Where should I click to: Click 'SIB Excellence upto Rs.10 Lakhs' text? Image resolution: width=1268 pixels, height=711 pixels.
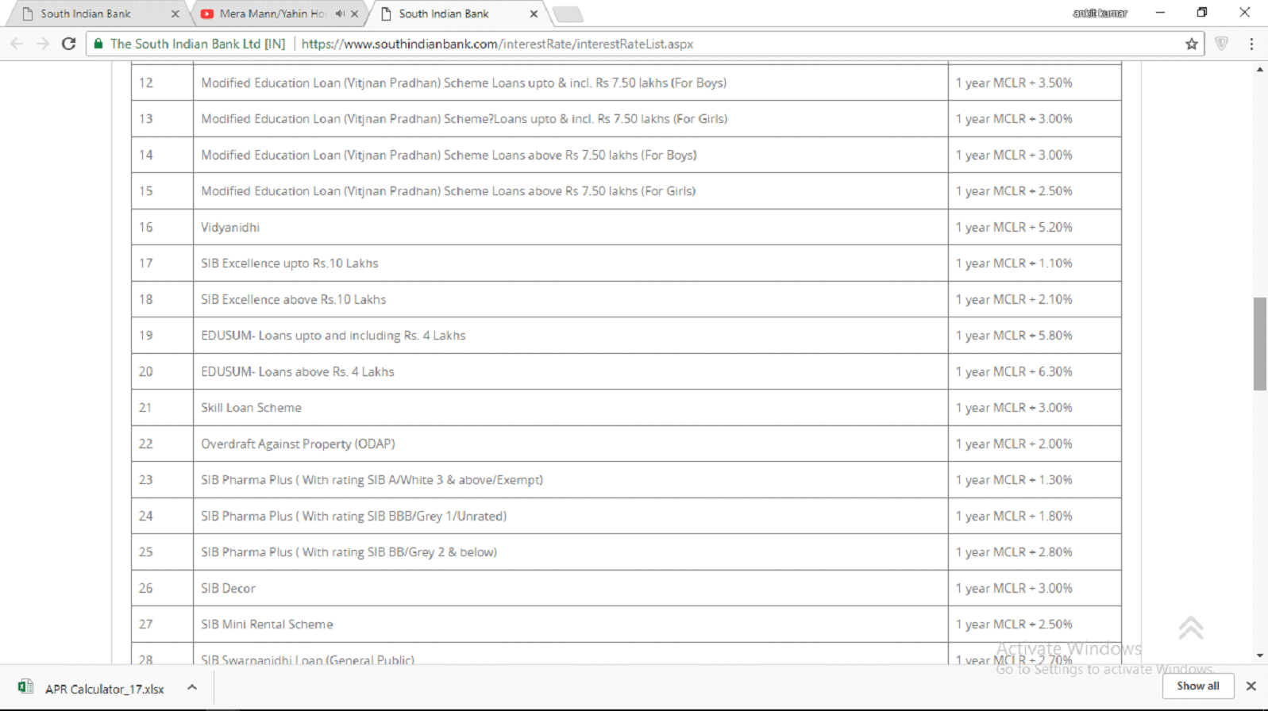[x=290, y=263]
